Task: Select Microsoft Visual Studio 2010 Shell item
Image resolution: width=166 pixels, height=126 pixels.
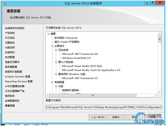Action: point(82,66)
